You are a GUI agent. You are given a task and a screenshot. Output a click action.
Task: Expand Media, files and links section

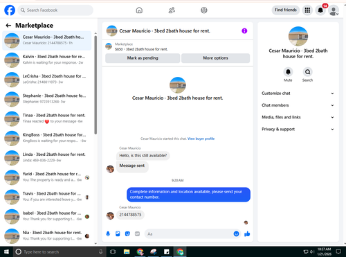298,117
